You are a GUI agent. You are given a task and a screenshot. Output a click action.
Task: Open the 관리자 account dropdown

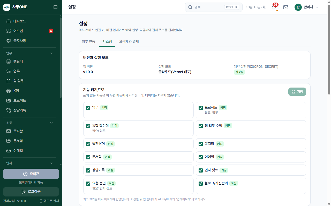click(x=306, y=7)
